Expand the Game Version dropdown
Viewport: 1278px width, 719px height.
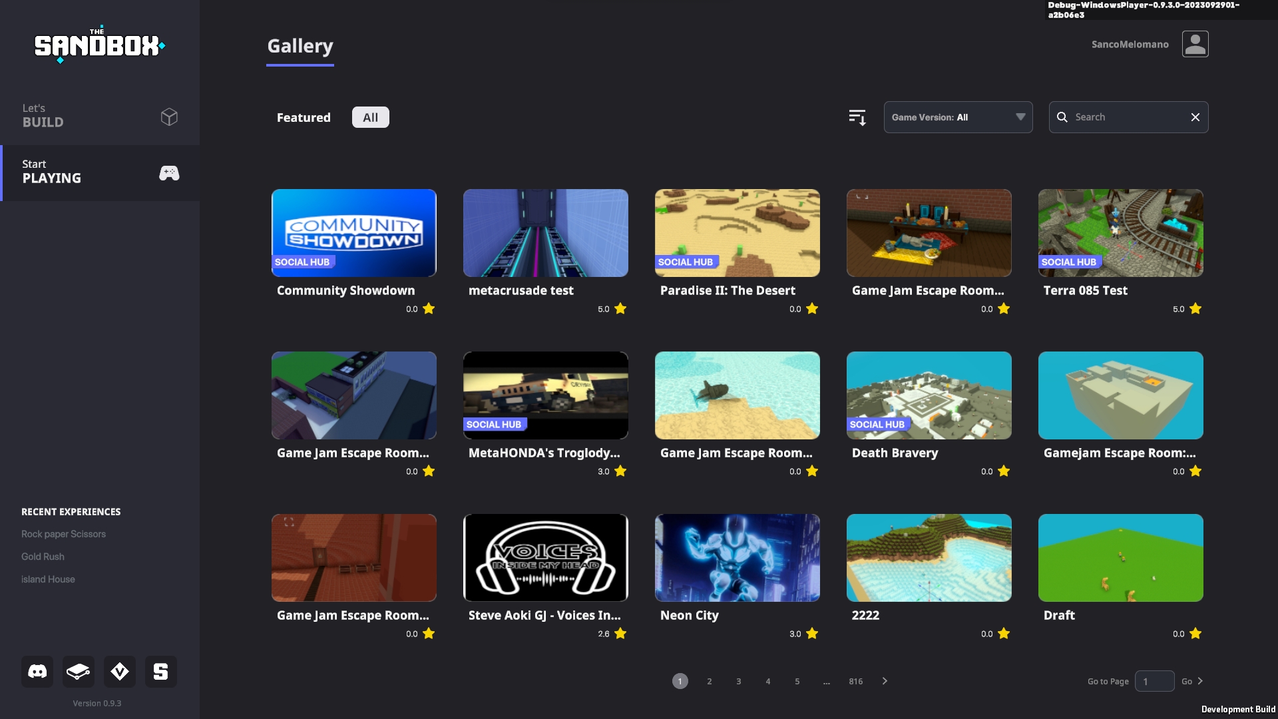click(957, 117)
